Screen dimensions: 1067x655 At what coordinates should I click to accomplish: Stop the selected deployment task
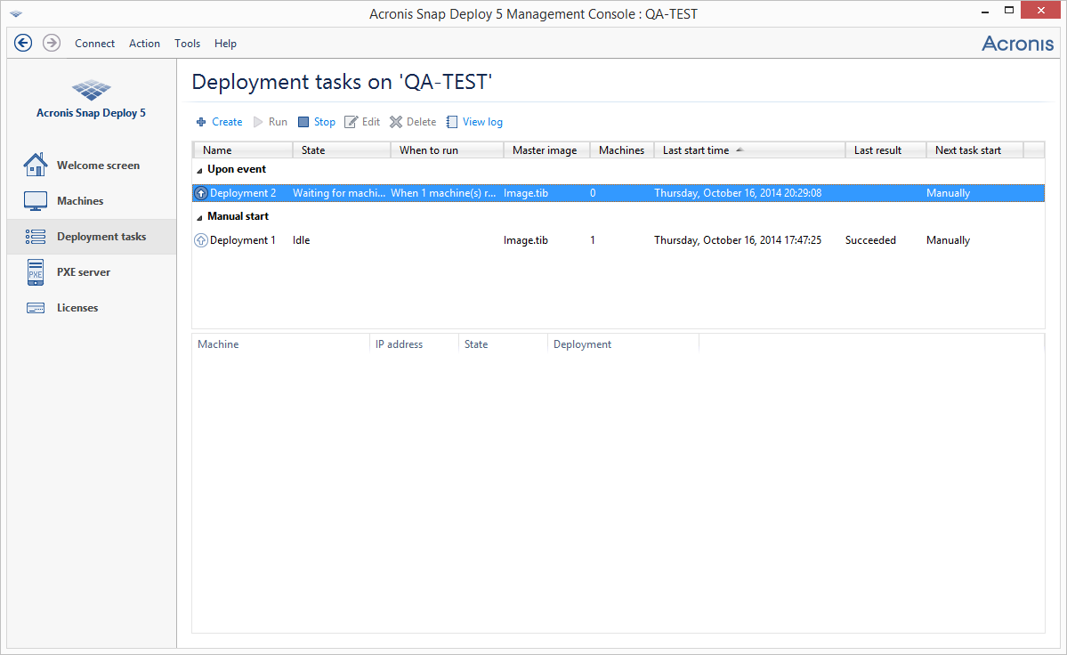tap(316, 121)
